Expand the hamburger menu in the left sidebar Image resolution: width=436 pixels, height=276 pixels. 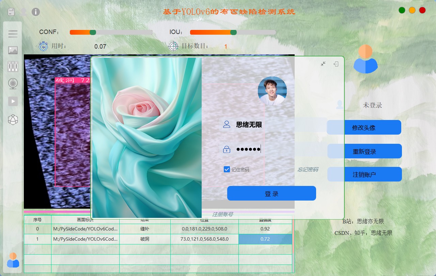tap(13, 34)
